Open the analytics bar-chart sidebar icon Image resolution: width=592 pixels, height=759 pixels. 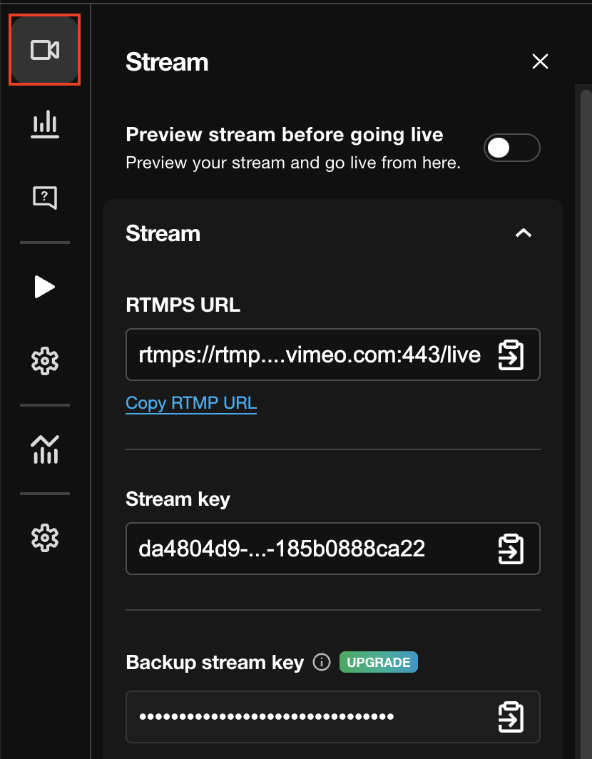point(44,124)
